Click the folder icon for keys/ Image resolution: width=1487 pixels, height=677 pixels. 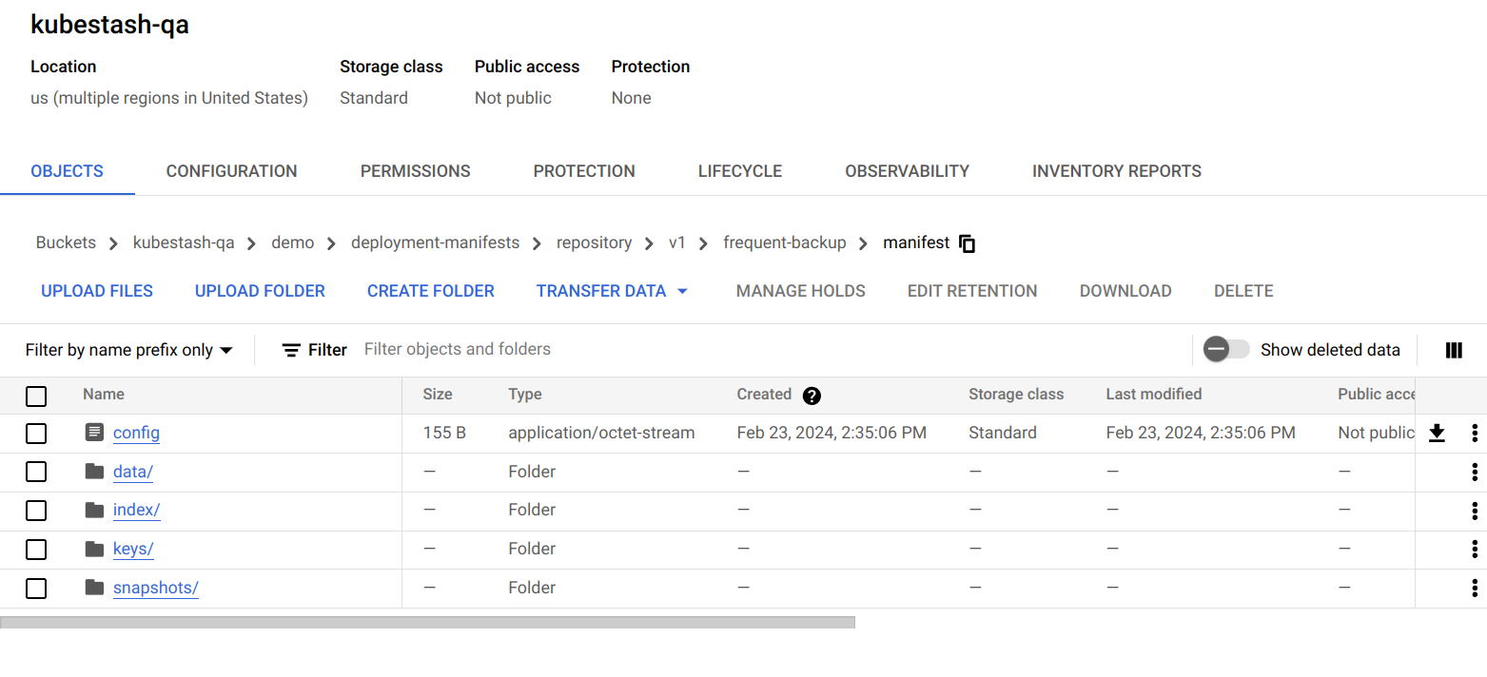coord(94,548)
